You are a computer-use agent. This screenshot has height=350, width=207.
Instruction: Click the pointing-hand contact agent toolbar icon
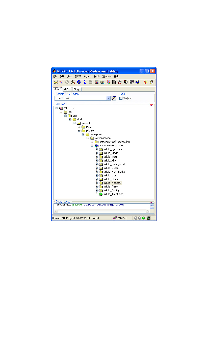(x=56, y=82)
